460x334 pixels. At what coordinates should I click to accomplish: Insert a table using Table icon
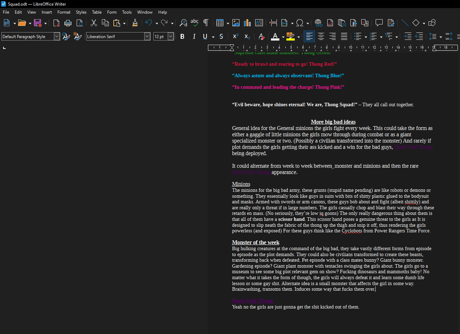click(220, 23)
